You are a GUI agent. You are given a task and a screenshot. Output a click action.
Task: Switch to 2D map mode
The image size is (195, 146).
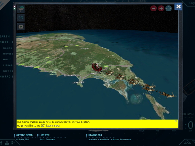pyautogui.click(x=21, y=18)
